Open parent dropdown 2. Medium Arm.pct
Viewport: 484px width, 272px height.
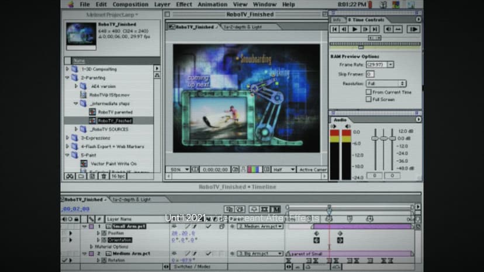pyautogui.click(x=260, y=226)
